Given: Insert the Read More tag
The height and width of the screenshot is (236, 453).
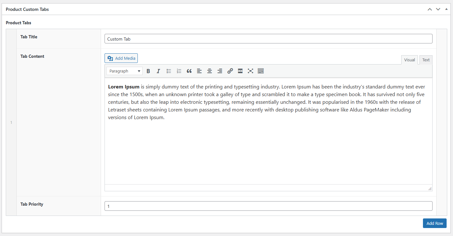Looking at the screenshot, I should point(240,71).
